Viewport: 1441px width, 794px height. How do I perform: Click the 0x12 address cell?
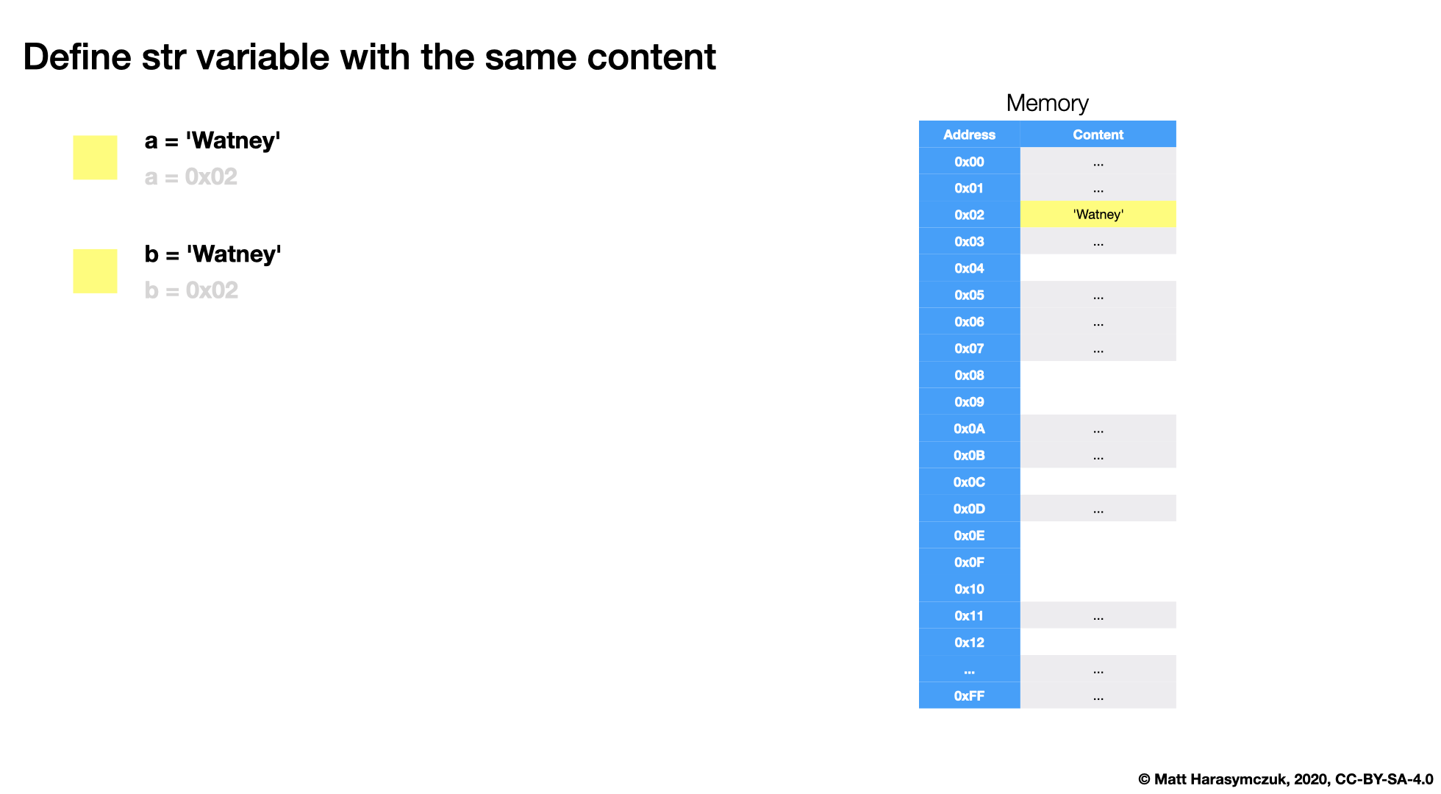pos(969,643)
